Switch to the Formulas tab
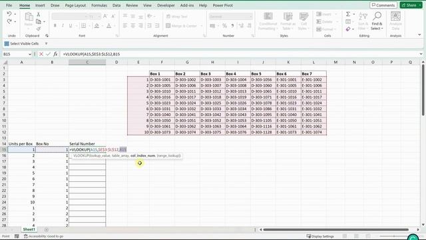Viewport: 426px width, 240px height. coord(99,5)
